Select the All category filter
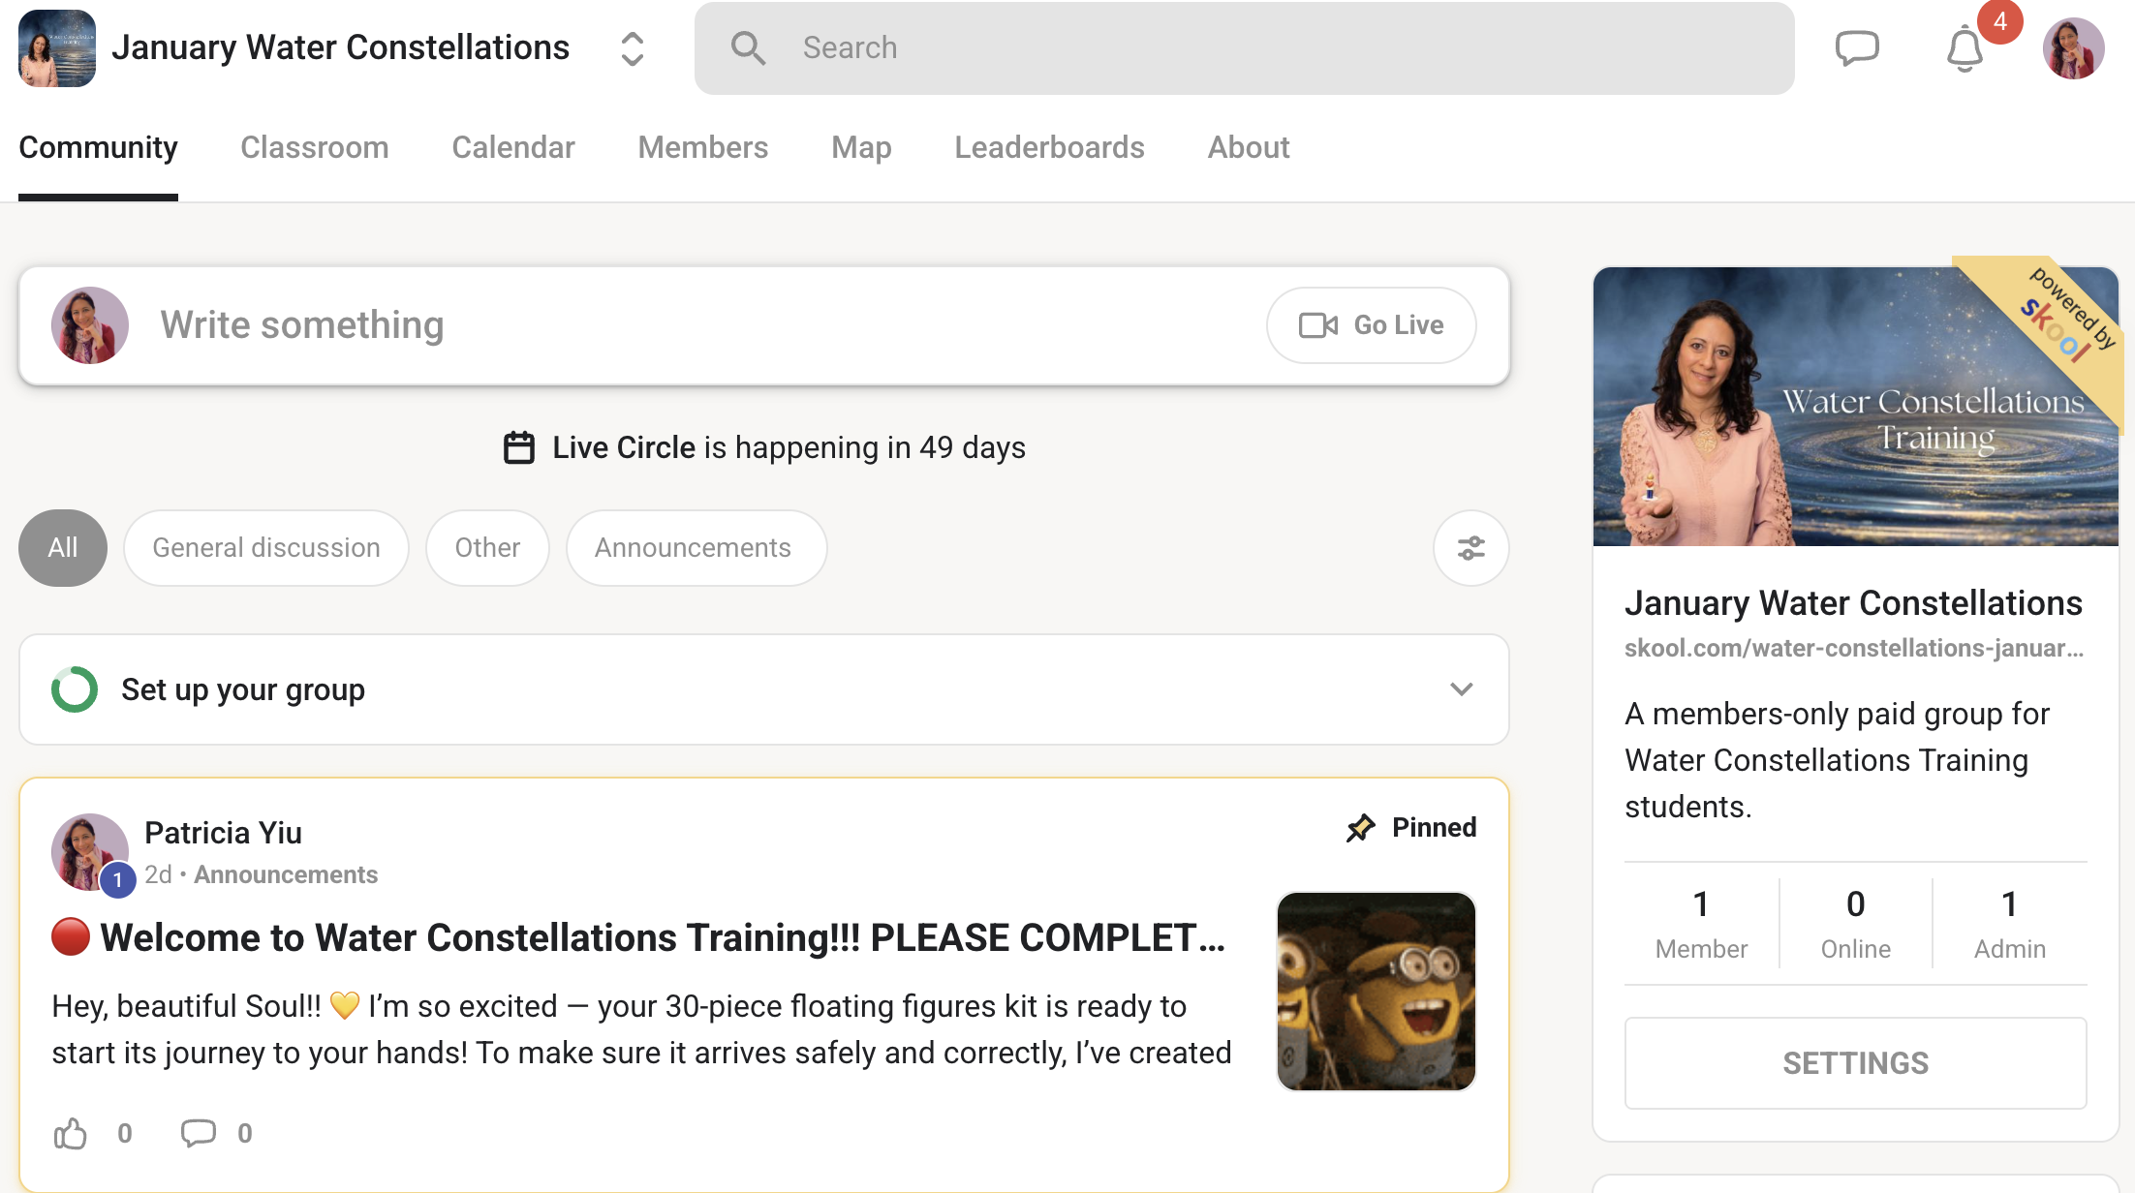Viewport: 2135px width, 1193px height. 63,548
